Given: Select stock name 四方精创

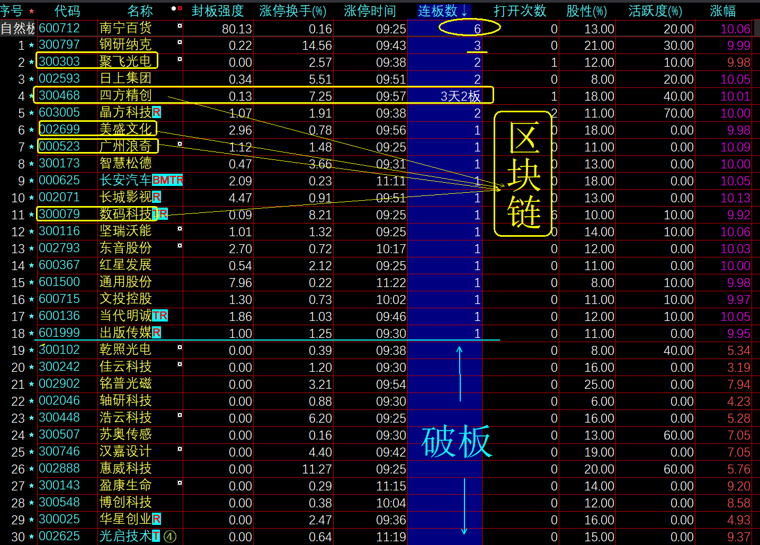Looking at the screenshot, I should click(126, 95).
